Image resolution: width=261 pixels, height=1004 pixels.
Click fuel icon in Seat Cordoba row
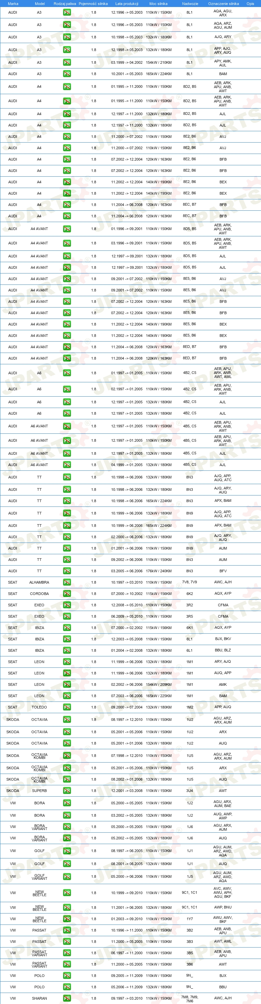(67, 594)
